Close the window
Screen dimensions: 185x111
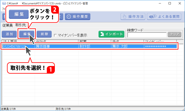point(180,3)
